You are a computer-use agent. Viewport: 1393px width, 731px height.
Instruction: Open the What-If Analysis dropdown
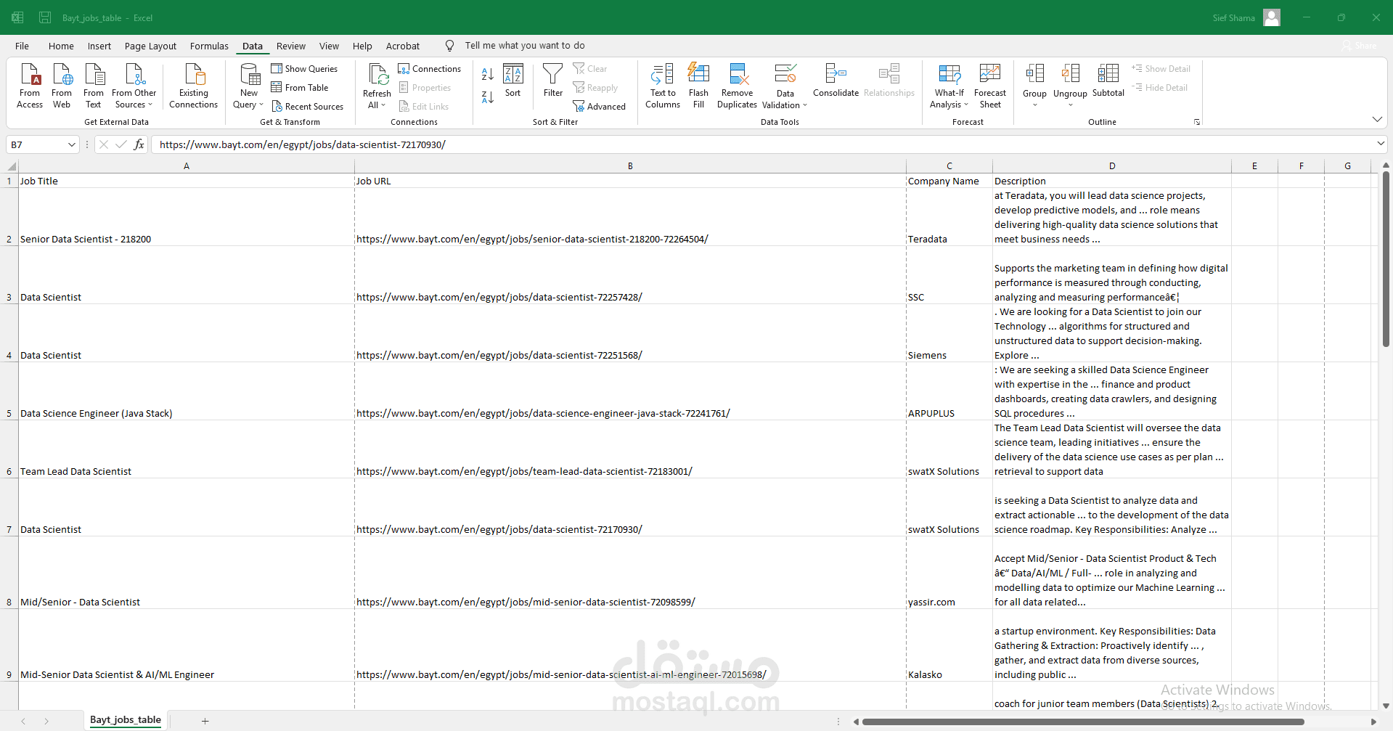coord(949,86)
